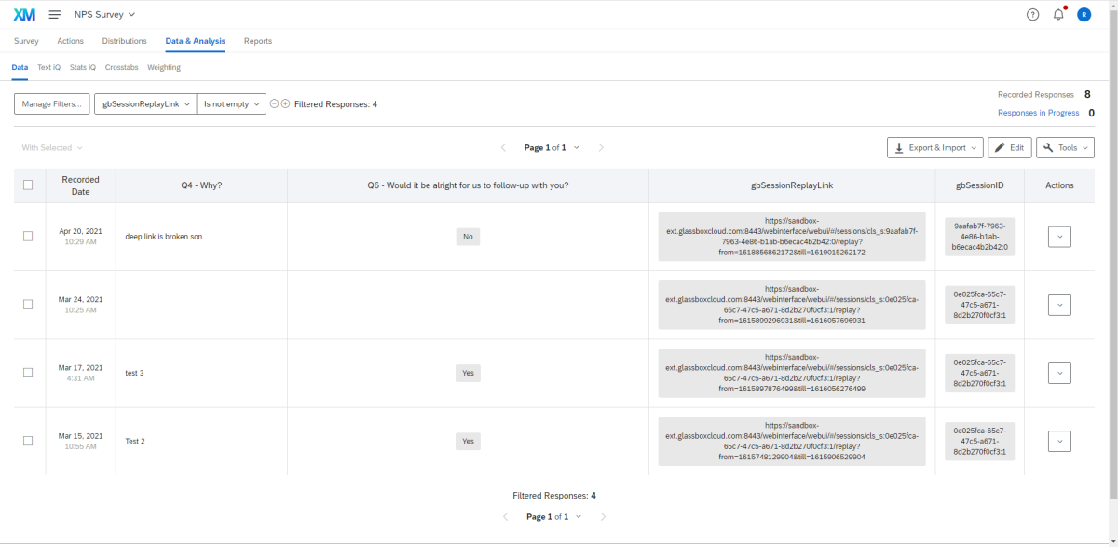Select the Mar 15, 2021 response checkbox
Screen dimensions: 1118x547
click(x=28, y=441)
